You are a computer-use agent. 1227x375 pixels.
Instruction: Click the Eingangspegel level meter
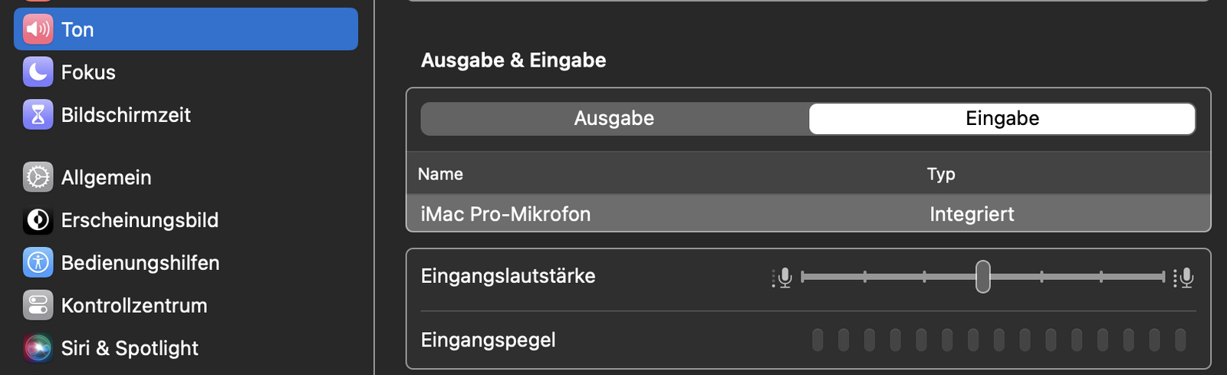(x=999, y=340)
